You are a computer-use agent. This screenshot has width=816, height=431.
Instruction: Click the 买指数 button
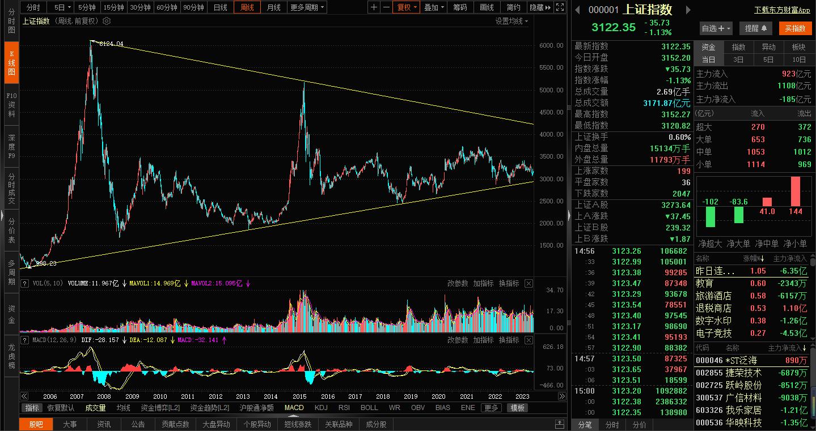pyautogui.click(x=795, y=28)
